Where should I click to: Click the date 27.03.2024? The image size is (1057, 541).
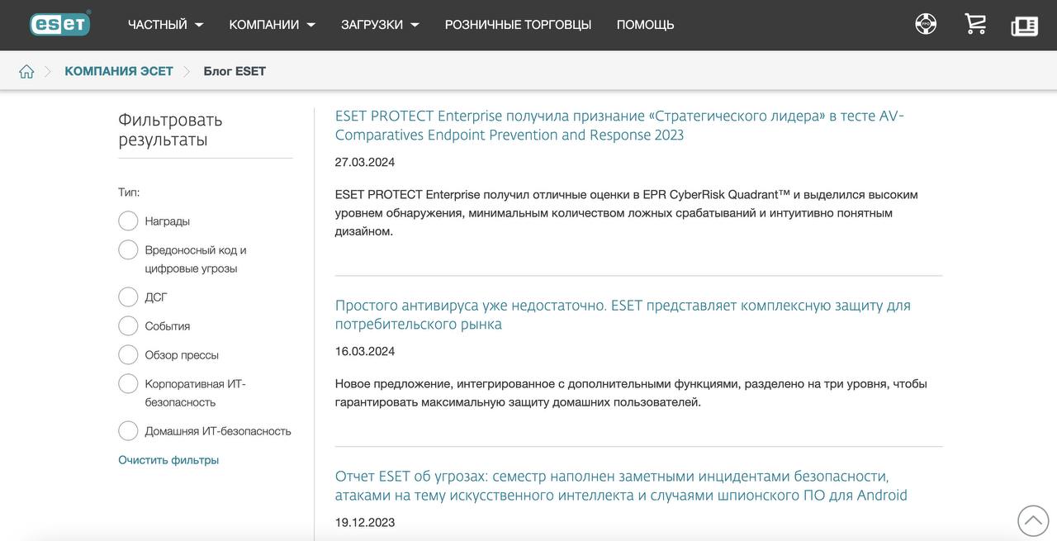pyautogui.click(x=365, y=162)
